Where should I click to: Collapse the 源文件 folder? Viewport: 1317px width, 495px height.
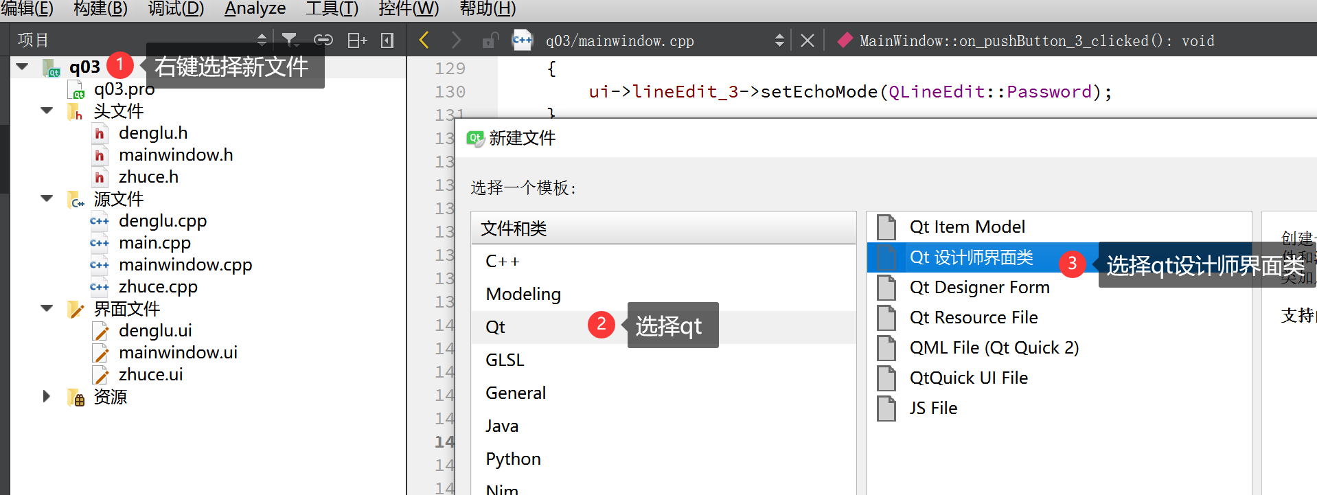tap(47, 198)
